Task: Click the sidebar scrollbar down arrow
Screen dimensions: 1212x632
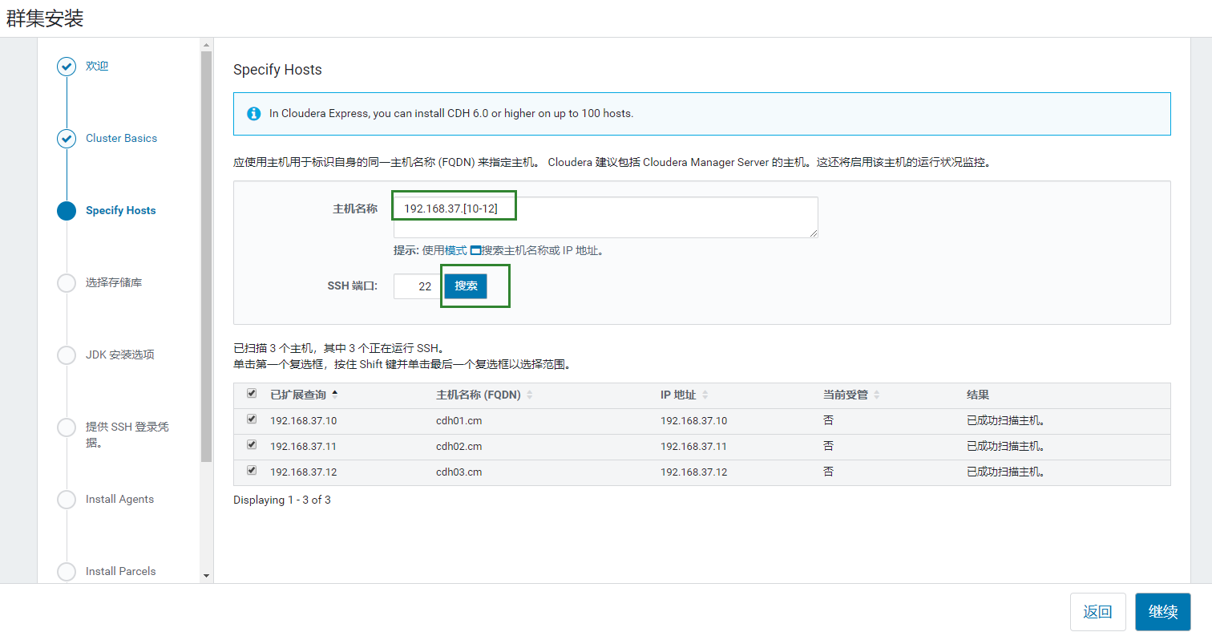Action: (x=206, y=576)
